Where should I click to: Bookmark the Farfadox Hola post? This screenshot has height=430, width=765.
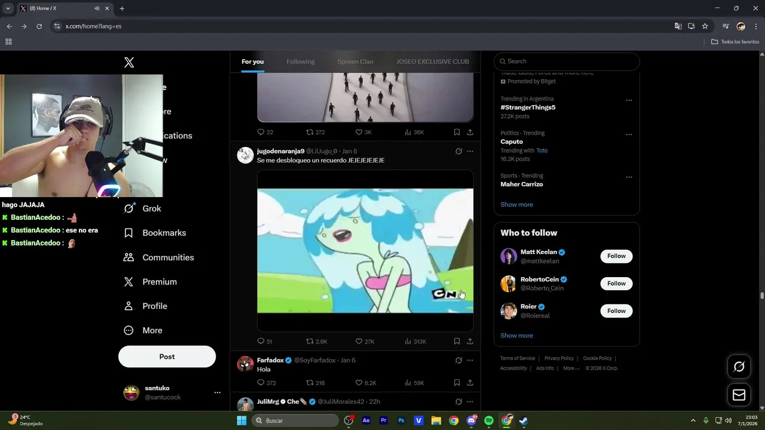tap(457, 383)
